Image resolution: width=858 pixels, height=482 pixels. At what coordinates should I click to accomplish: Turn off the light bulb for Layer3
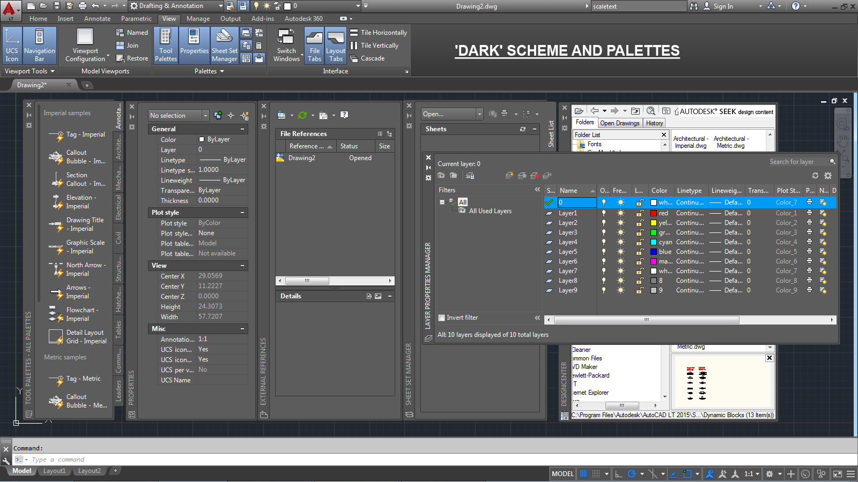pyautogui.click(x=604, y=232)
